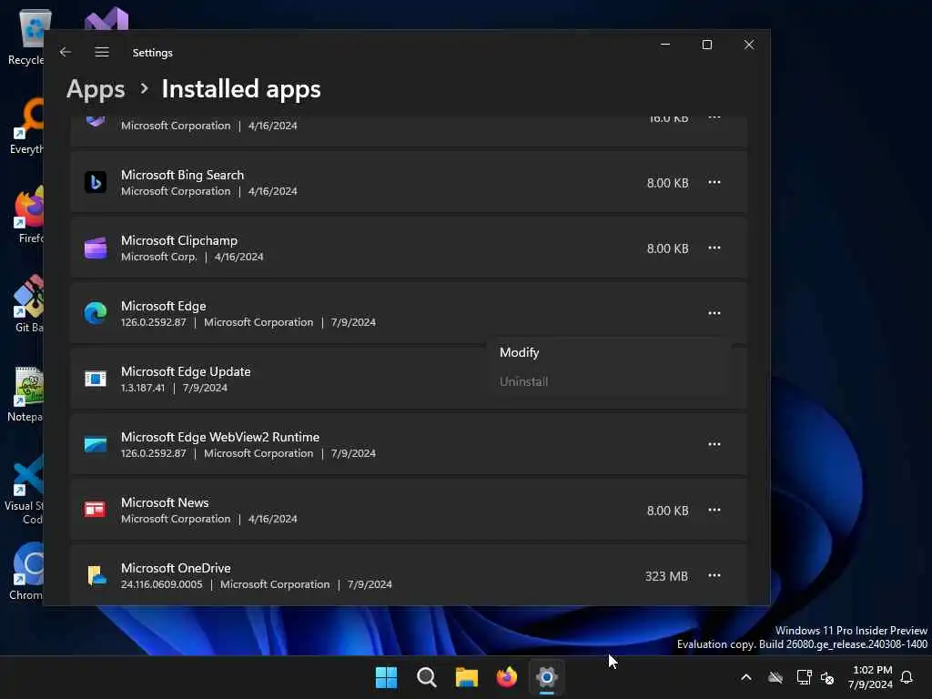Viewport: 932px width, 699px height.
Task: Click OneDrive version 24.116.0609.0005
Action: click(x=162, y=584)
